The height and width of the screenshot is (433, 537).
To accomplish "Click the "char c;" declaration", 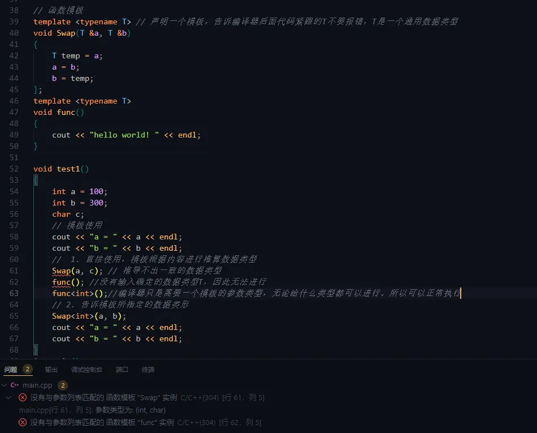I will click(68, 215).
